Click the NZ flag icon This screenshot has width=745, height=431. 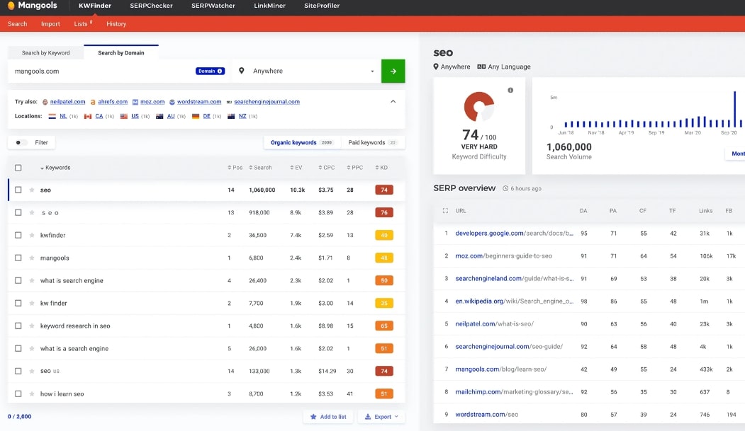click(231, 116)
